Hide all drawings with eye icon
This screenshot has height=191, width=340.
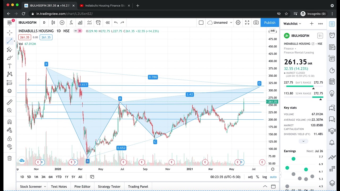pos(10,146)
